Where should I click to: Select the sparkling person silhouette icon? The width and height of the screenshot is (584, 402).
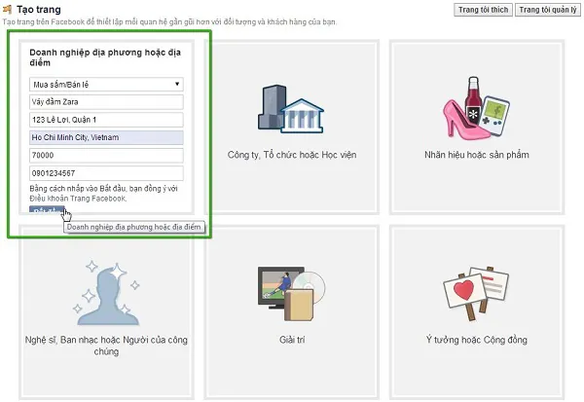(106, 294)
